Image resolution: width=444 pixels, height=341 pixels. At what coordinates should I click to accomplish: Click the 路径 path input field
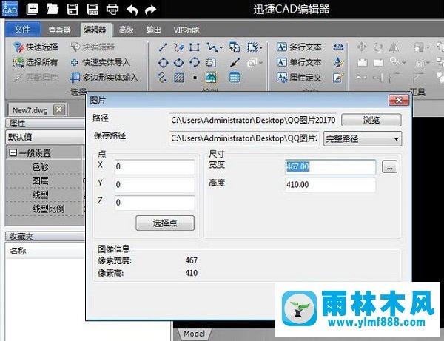[253, 121]
